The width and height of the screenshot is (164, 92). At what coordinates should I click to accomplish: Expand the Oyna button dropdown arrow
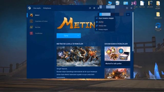click(78, 36)
